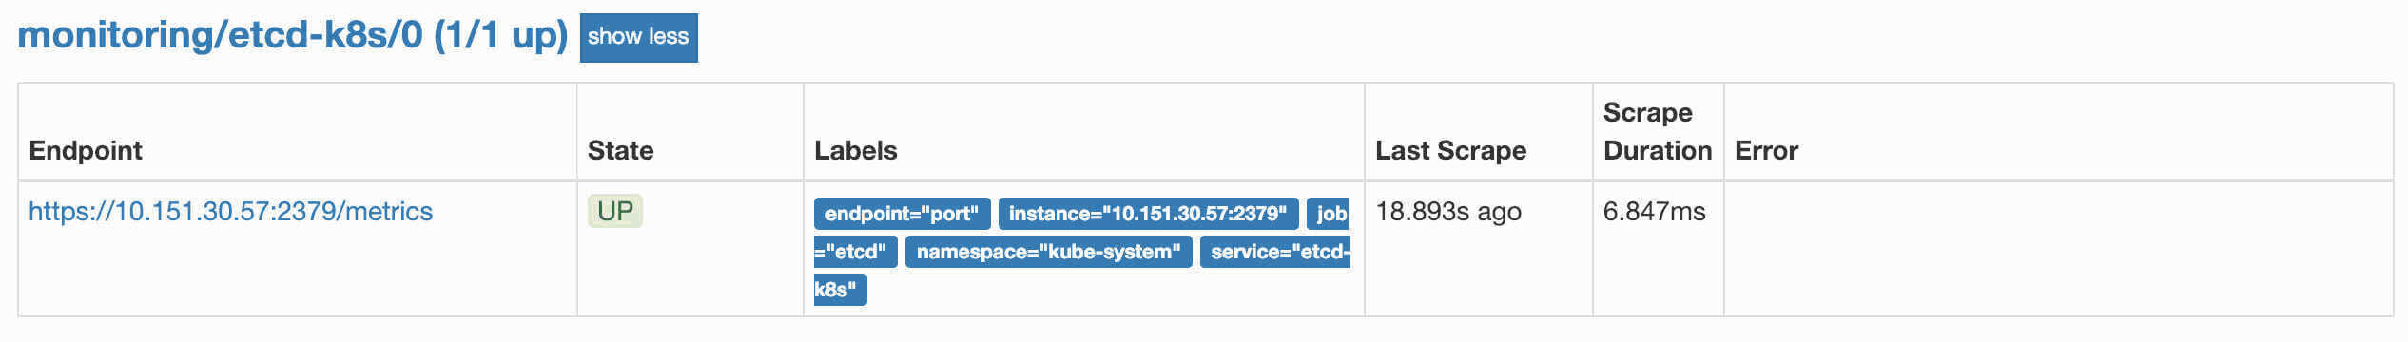This screenshot has height=342, width=2408.
Task: Click the State column header
Action: [620, 150]
